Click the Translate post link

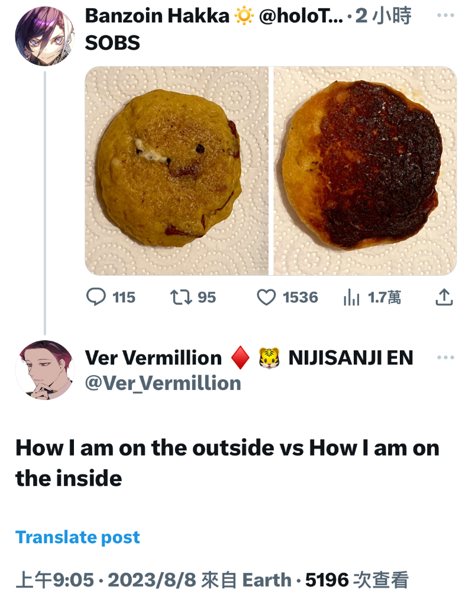pyautogui.click(x=77, y=537)
